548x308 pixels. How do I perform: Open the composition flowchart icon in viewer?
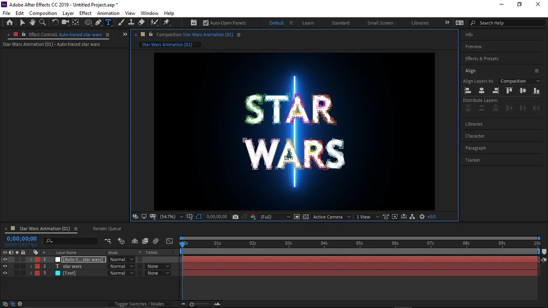click(412, 217)
